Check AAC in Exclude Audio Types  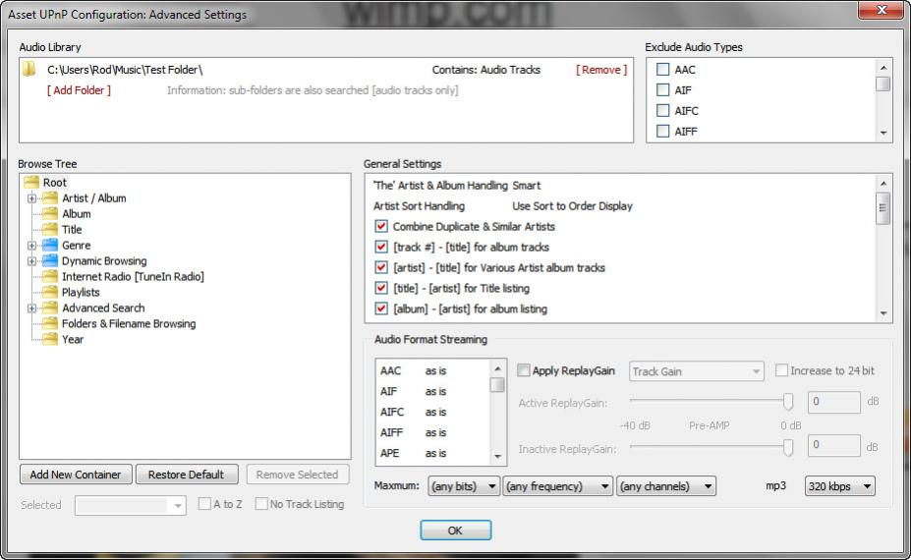663,70
